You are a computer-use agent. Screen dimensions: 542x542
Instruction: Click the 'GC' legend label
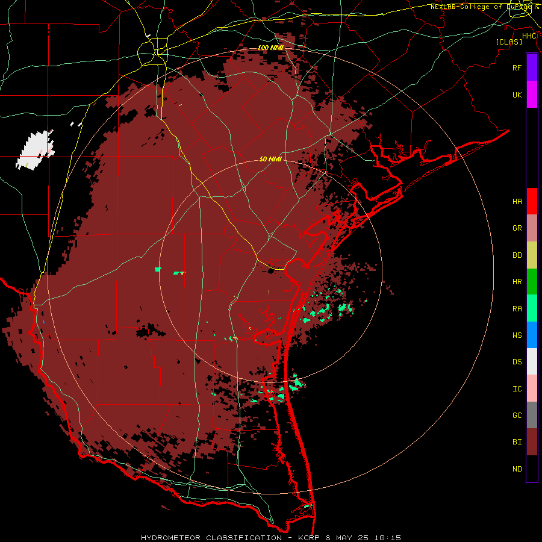pyautogui.click(x=517, y=416)
